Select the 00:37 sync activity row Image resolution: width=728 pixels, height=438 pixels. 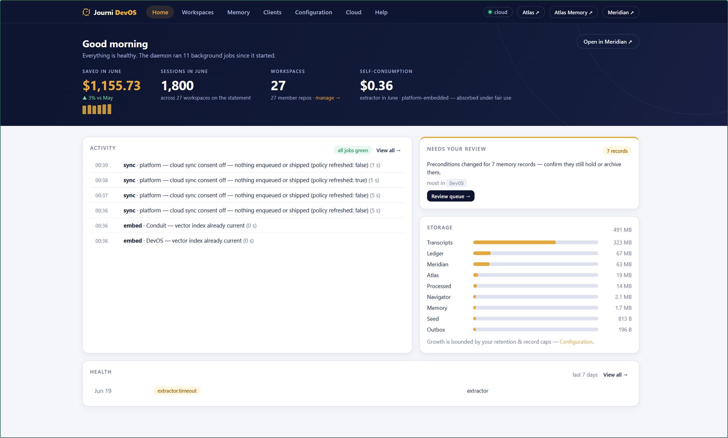247,195
